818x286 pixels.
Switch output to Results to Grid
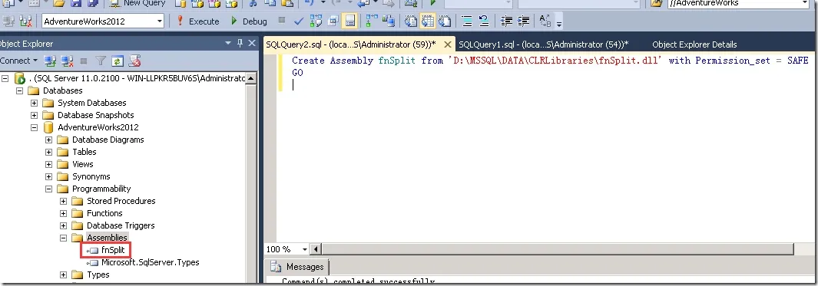428,21
